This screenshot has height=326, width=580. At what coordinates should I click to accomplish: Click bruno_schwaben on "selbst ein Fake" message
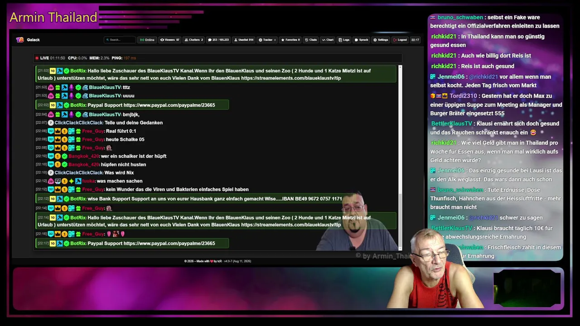460,18
